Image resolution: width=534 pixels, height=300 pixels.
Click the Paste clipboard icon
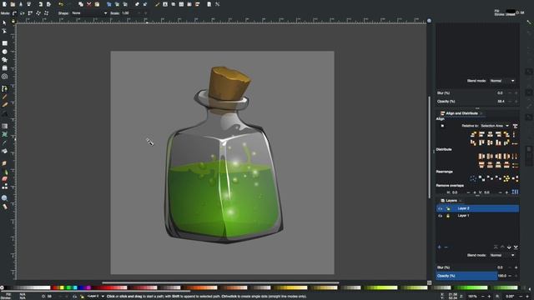click(97, 4)
